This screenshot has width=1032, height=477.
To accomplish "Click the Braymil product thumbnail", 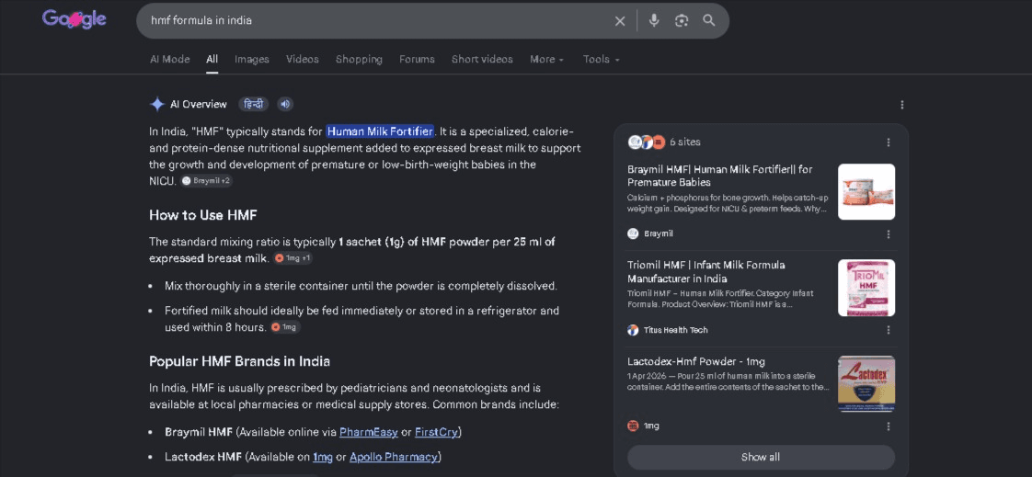I will [x=866, y=191].
